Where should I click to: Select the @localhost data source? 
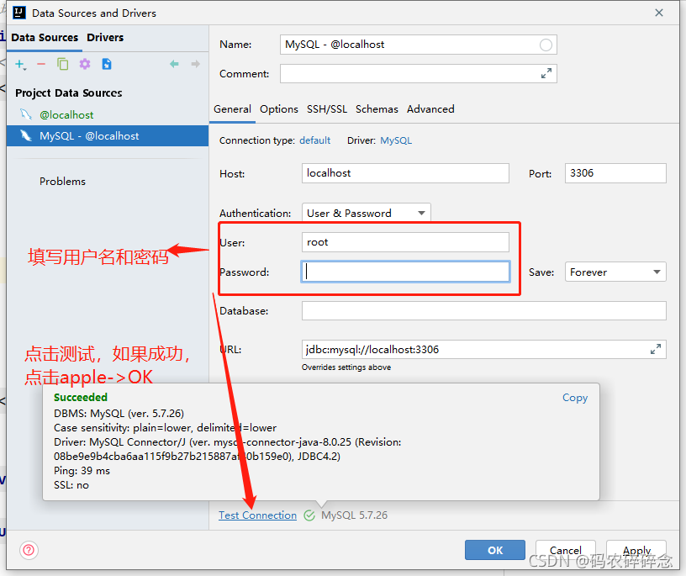(108, 114)
